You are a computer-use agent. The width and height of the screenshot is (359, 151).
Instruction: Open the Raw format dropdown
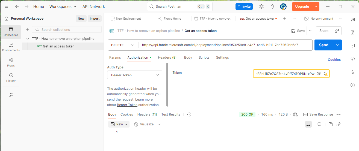[x=119, y=124]
